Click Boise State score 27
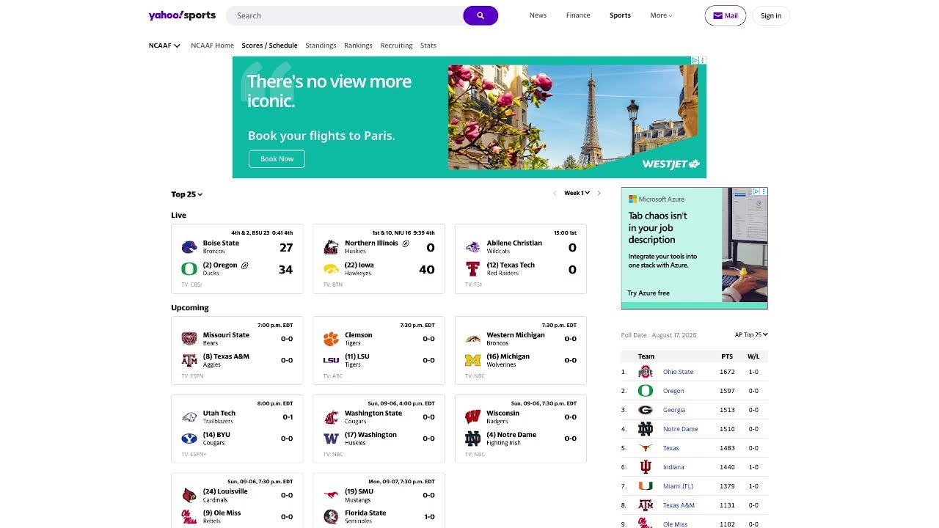 [285, 248]
